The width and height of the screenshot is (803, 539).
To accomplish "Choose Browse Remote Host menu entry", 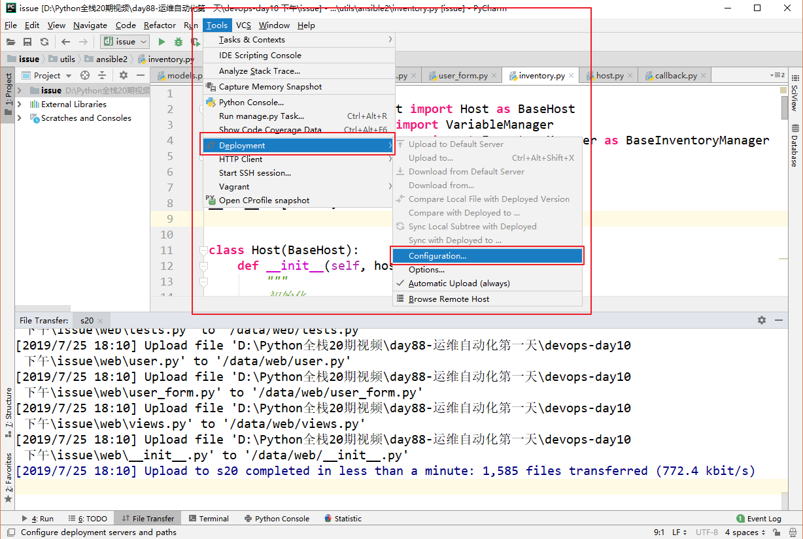I will pos(487,299).
